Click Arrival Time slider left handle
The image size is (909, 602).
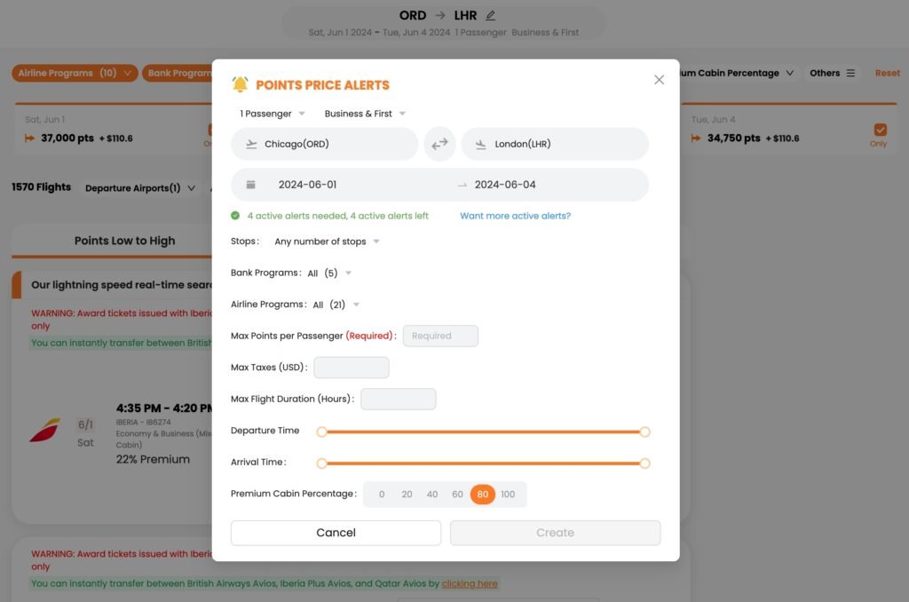[x=321, y=463]
